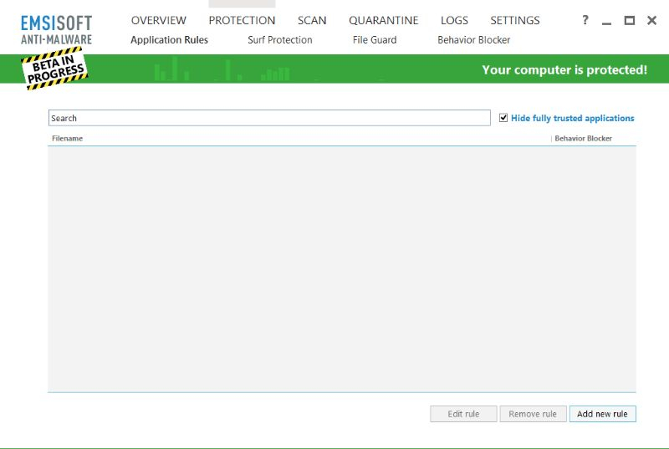Viewport: 669px width, 449px height.
Task: Open the Overview menu
Action: [159, 21]
